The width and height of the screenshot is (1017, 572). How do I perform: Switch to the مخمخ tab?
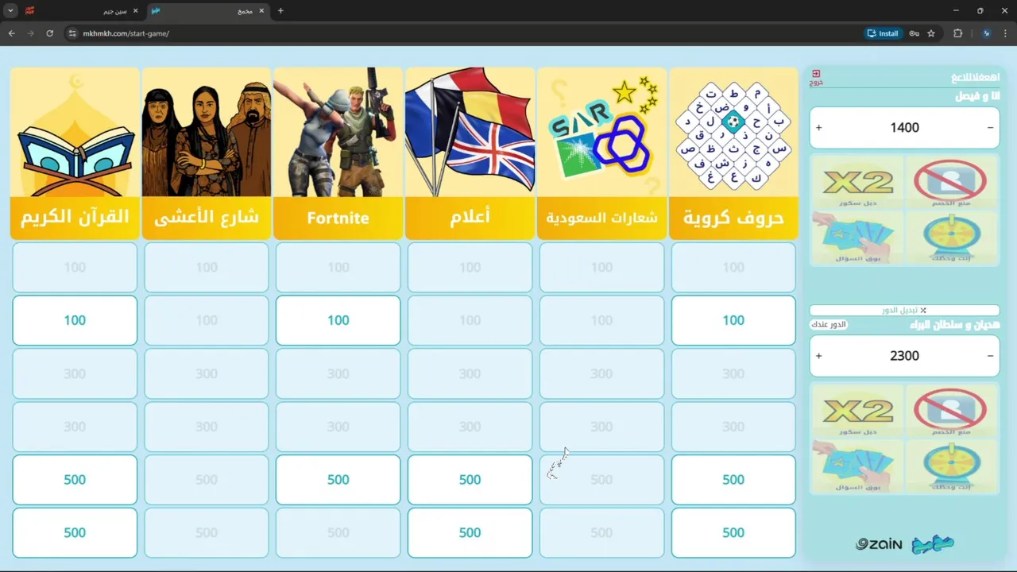point(208,11)
